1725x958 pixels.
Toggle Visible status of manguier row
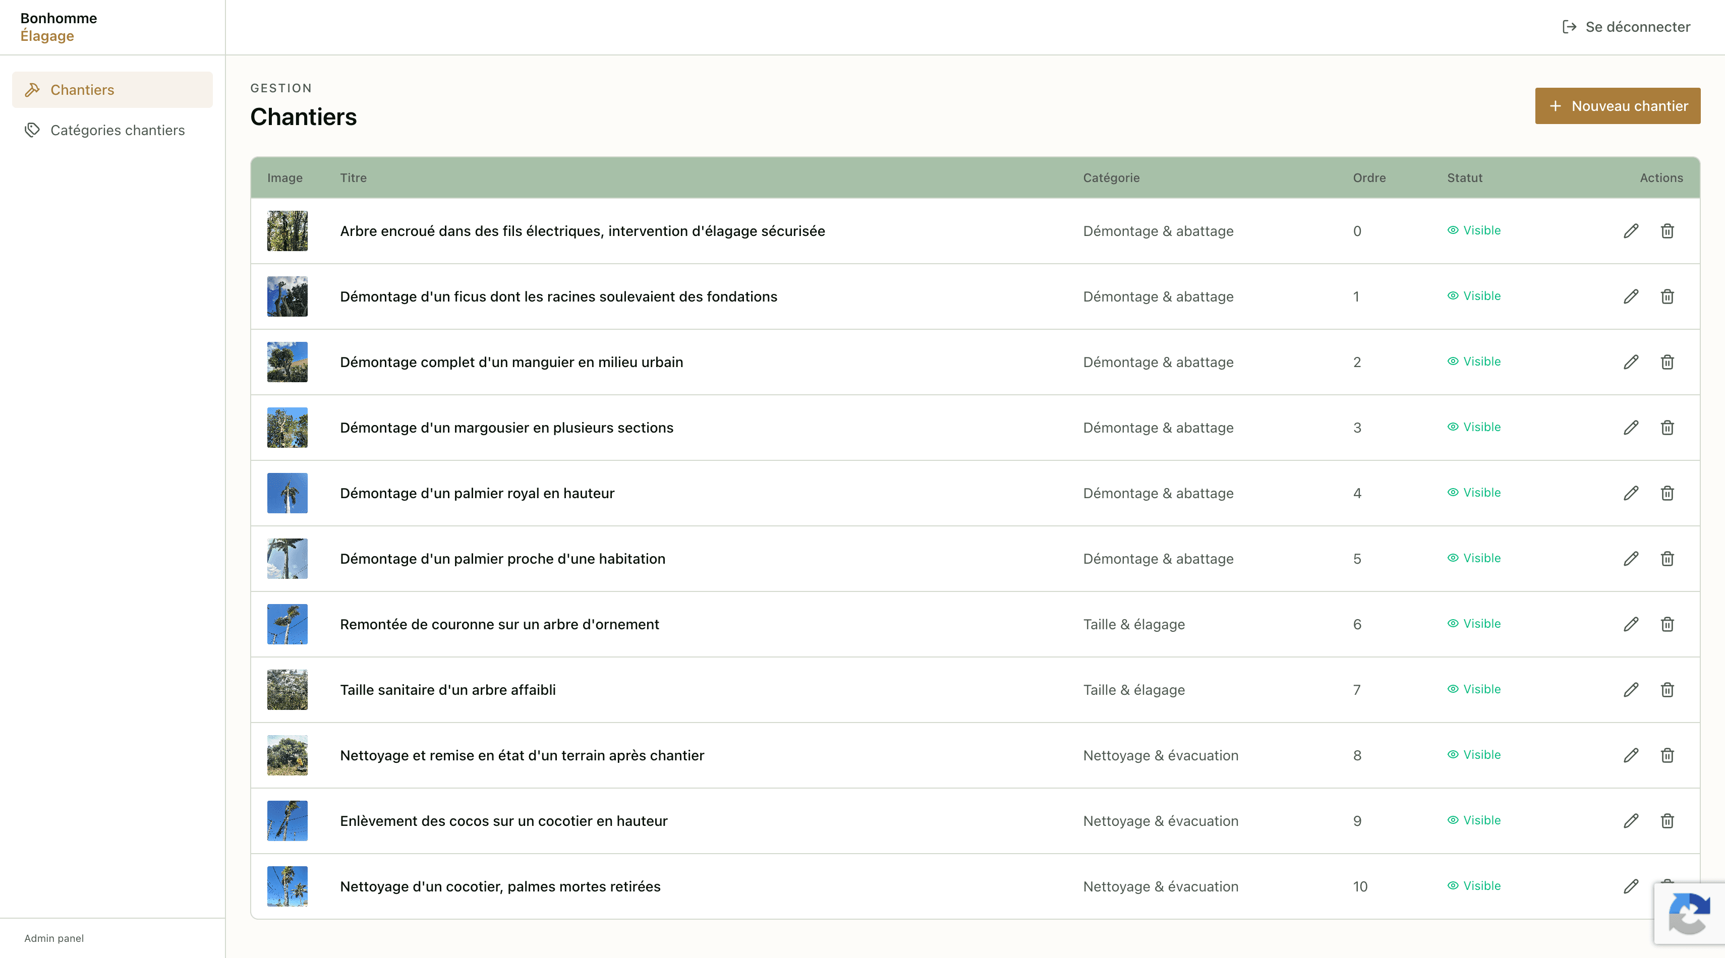tap(1473, 362)
